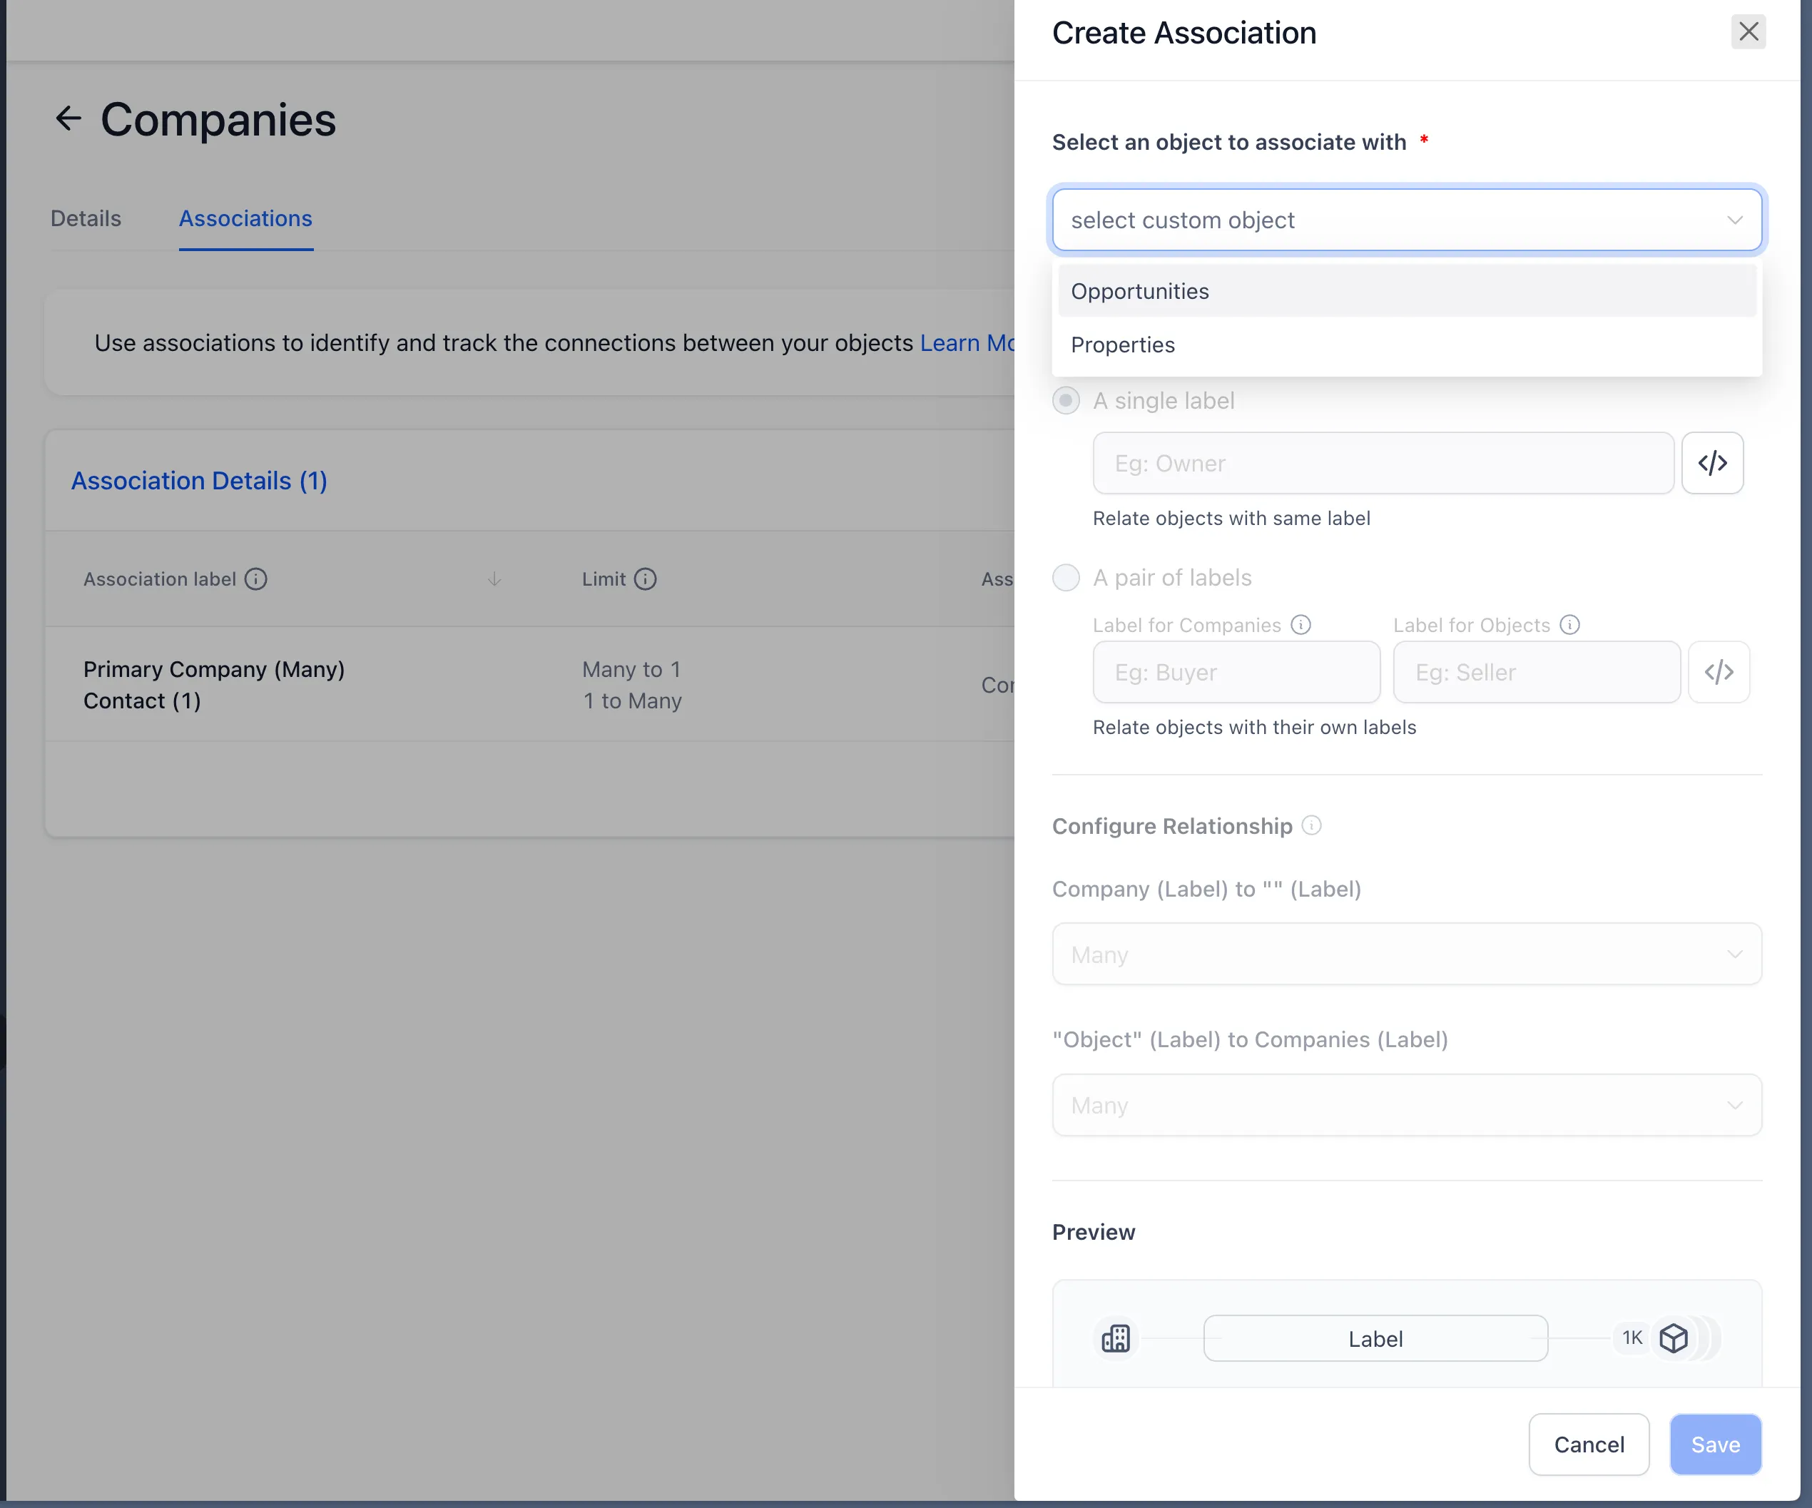Click the info icon beside Association label
The width and height of the screenshot is (1812, 1508).
[256, 579]
